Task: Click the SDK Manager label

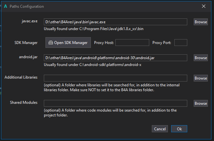Action: (x=26, y=43)
